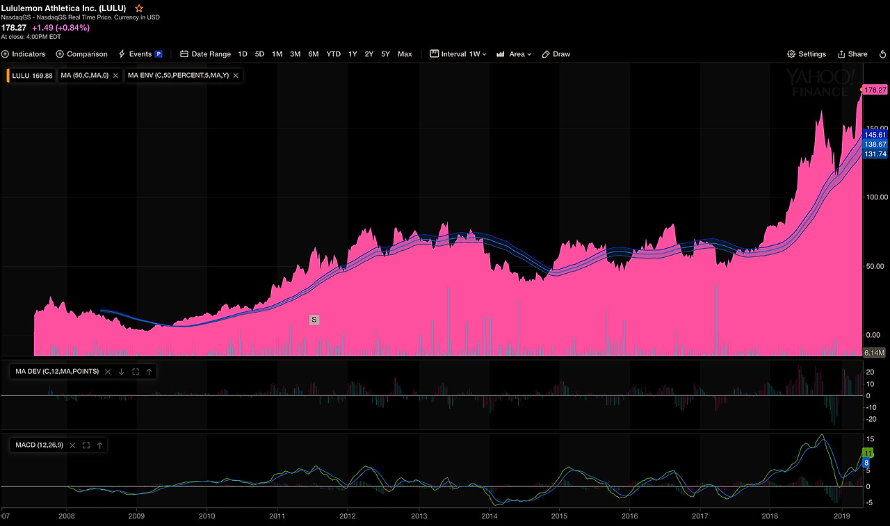Move the MA DEV panel up
Screen dimensions: 890x526
point(149,372)
